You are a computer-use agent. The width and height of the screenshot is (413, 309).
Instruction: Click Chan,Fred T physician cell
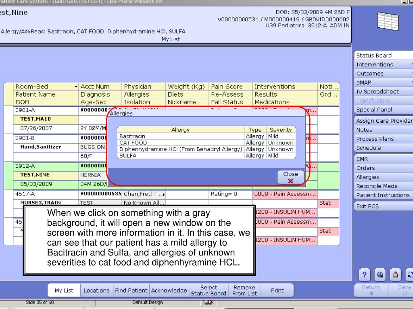coord(144,194)
